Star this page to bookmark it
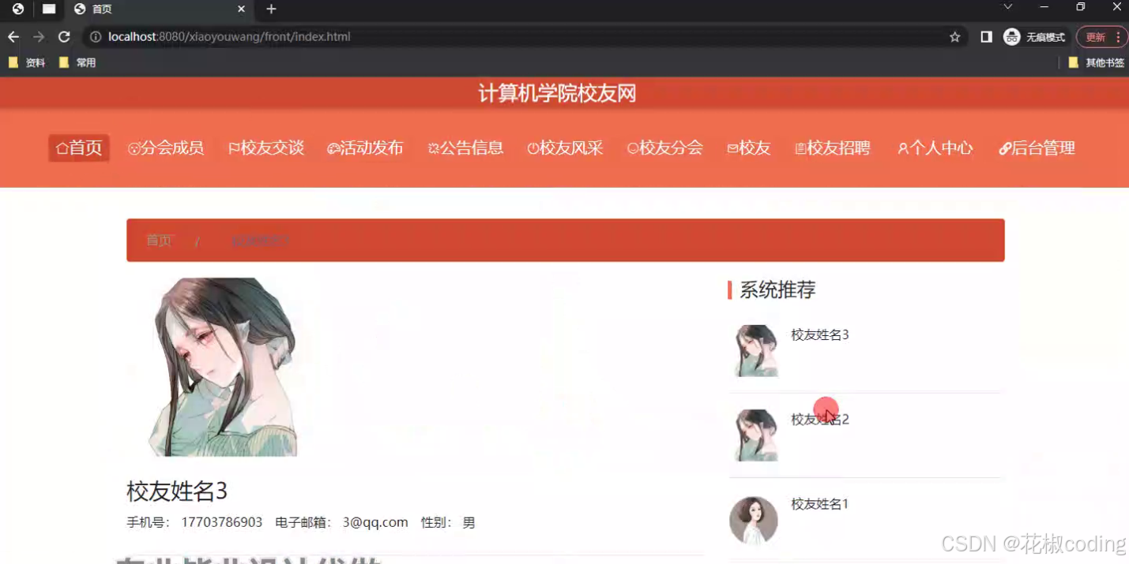 [955, 36]
